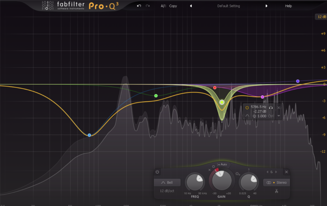Open the band tooltip dropdown arrow
The height and width of the screenshot is (206, 327).
(278, 116)
